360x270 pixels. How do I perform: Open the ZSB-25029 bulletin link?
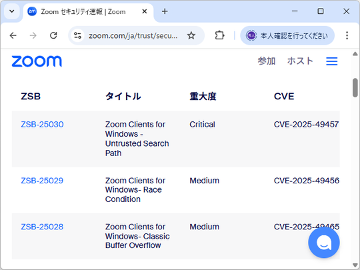pyautogui.click(x=42, y=181)
